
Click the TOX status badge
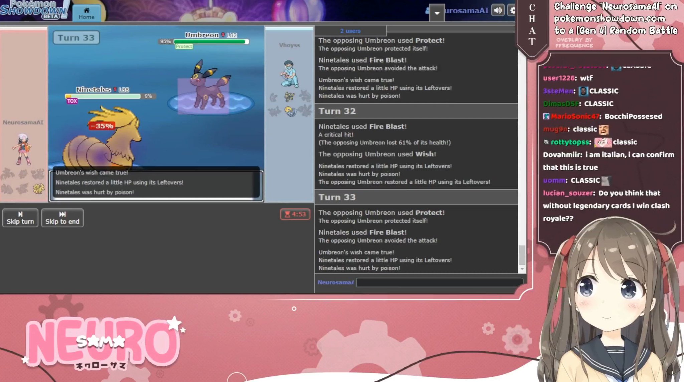(x=72, y=101)
